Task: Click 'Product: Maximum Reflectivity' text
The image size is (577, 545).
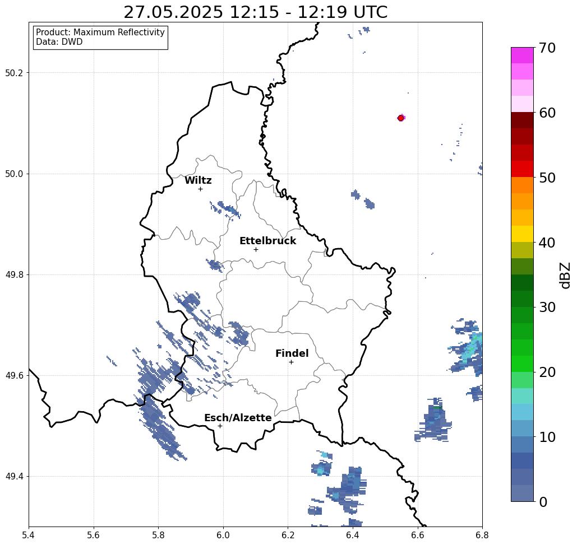Action: 100,32
